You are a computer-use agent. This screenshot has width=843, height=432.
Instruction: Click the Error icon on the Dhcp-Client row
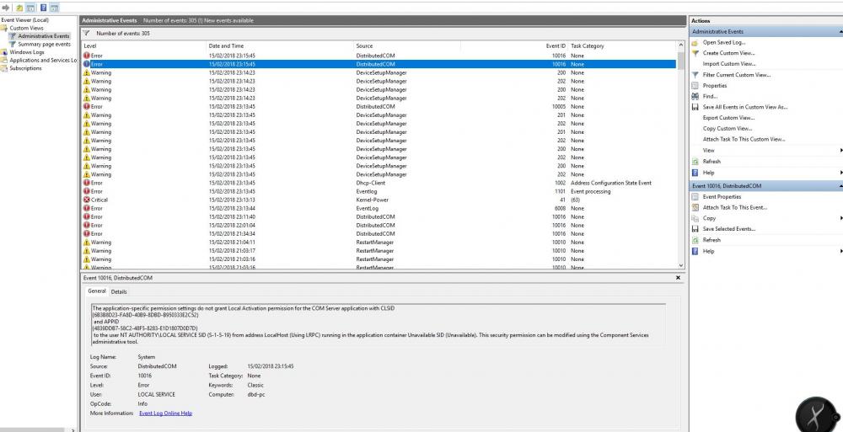(x=87, y=183)
